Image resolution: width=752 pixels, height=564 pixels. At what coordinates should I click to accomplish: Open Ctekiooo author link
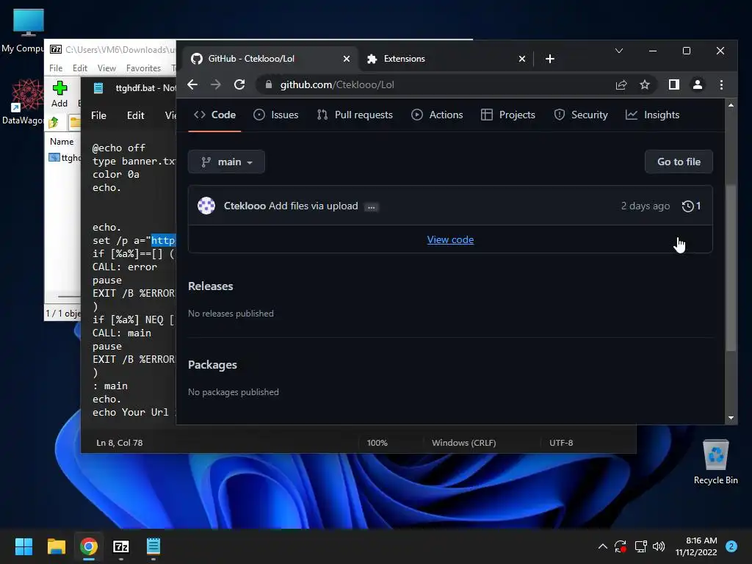[245, 206]
